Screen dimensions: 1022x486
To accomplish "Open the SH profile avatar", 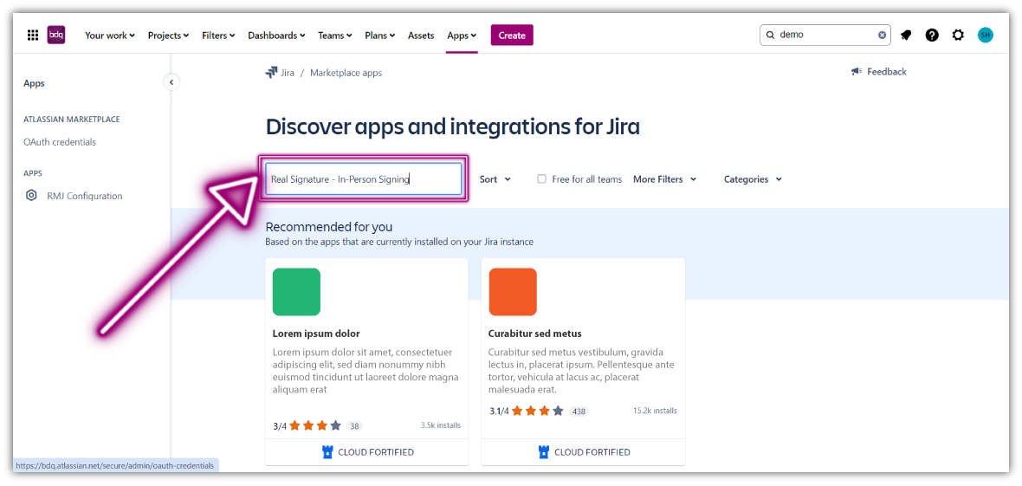I will point(986,36).
